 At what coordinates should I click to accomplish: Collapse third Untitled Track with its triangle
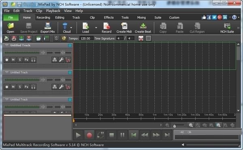[6, 99]
